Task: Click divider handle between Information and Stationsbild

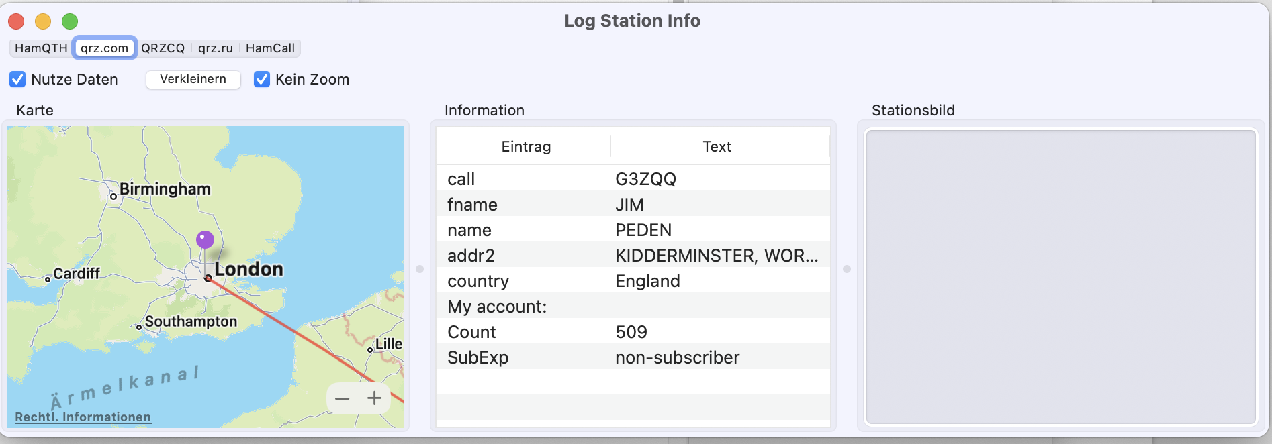Action: pos(847,269)
